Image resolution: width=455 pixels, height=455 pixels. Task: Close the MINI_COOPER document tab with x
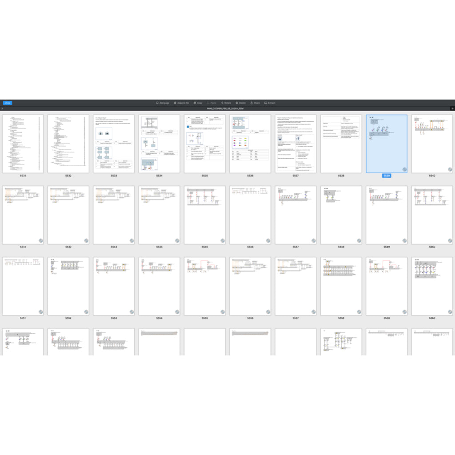click(x=2, y=108)
